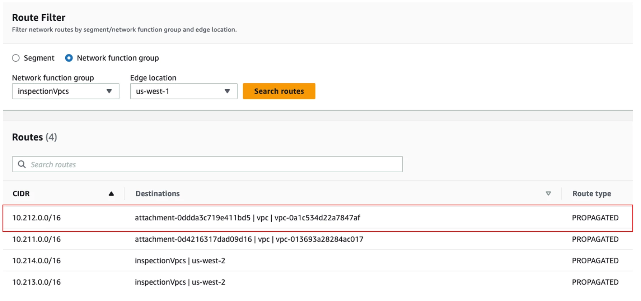The width and height of the screenshot is (641, 301).
Task: Click the Search routes button
Action: pos(279,91)
